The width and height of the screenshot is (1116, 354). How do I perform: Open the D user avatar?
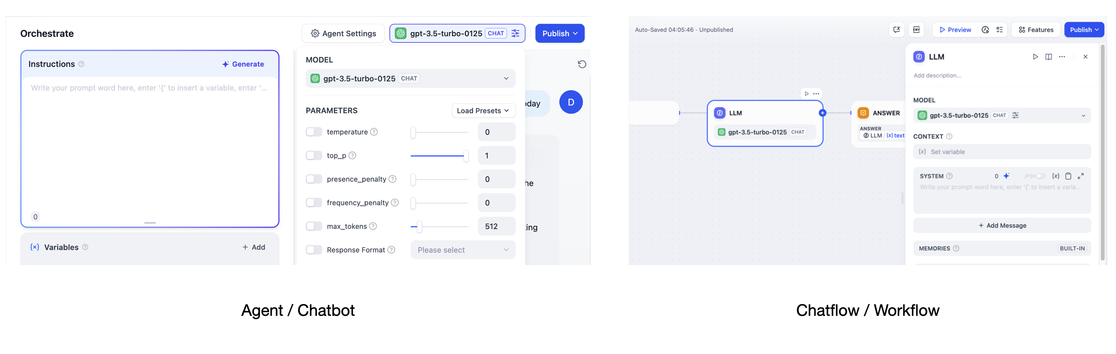click(x=571, y=102)
